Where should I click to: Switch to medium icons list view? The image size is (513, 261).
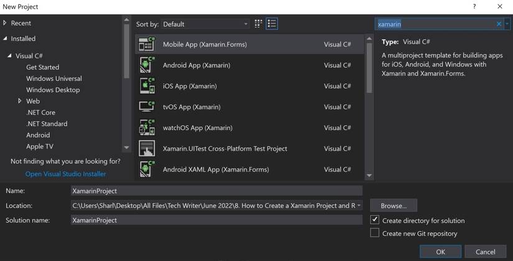pos(272,24)
